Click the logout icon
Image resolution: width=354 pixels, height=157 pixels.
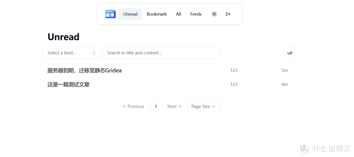[228, 14]
